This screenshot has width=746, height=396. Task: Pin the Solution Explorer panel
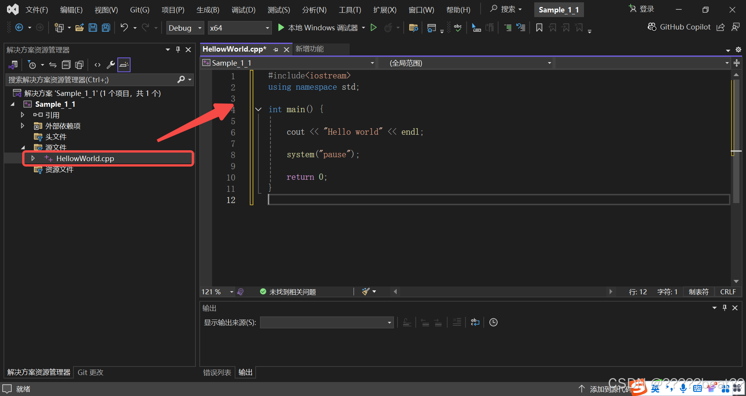pos(178,50)
